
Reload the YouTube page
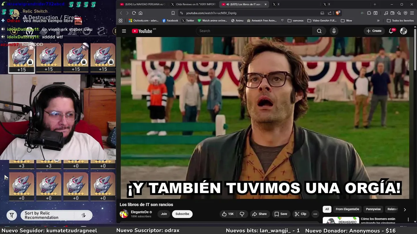pos(134,13)
